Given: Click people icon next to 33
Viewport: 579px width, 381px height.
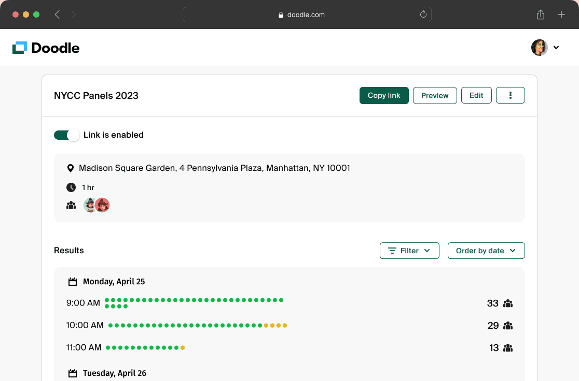Looking at the screenshot, I should (x=508, y=303).
